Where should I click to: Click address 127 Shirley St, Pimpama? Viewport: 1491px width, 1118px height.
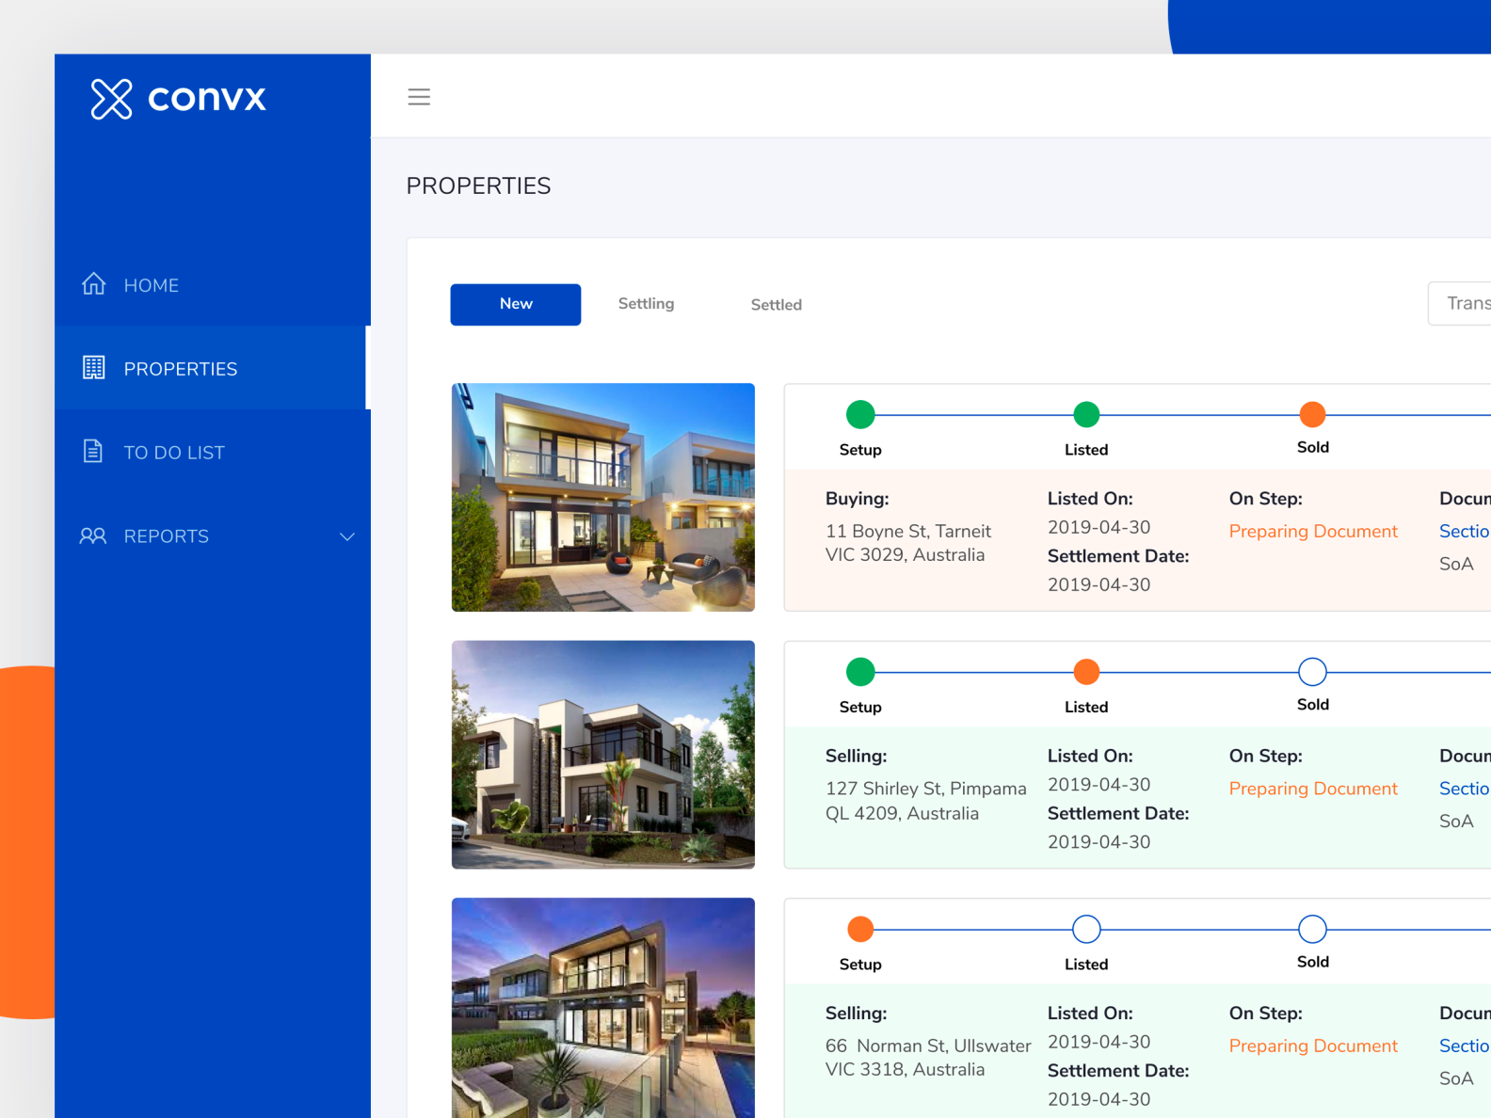click(x=926, y=801)
